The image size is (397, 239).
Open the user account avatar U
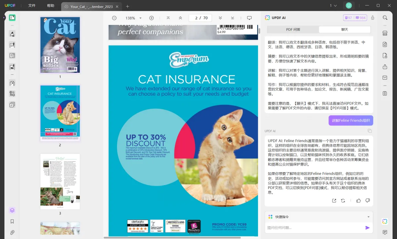(x=349, y=6)
